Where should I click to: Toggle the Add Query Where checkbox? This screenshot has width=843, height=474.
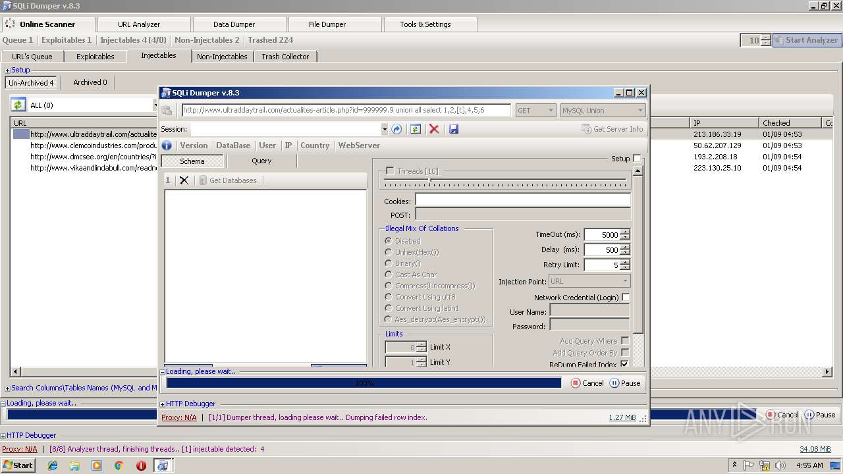pos(625,341)
